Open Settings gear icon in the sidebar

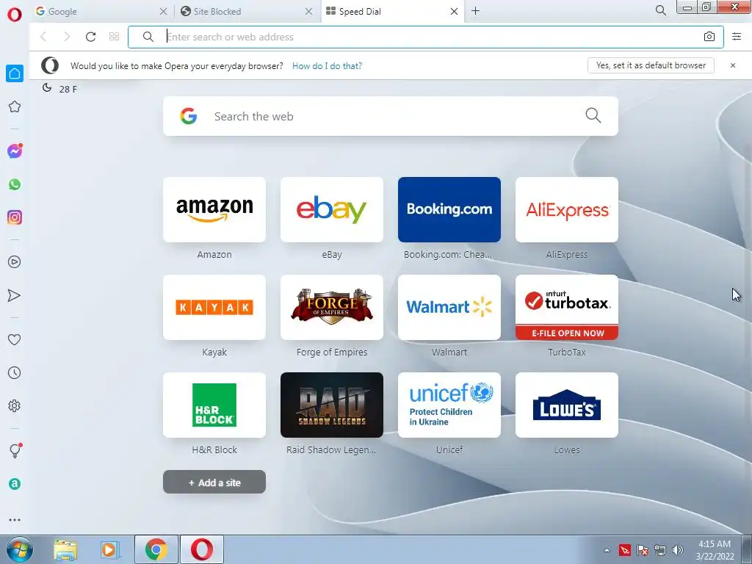pos(15,405)
